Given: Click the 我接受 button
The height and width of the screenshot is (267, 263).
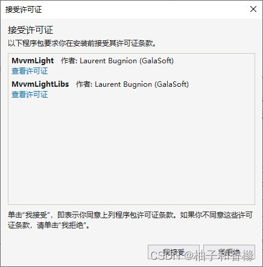Looking at the screenshot, I should pos(174,252).
